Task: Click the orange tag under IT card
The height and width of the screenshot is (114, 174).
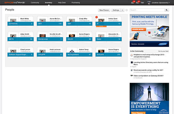Action: click(x=101, y=26)
